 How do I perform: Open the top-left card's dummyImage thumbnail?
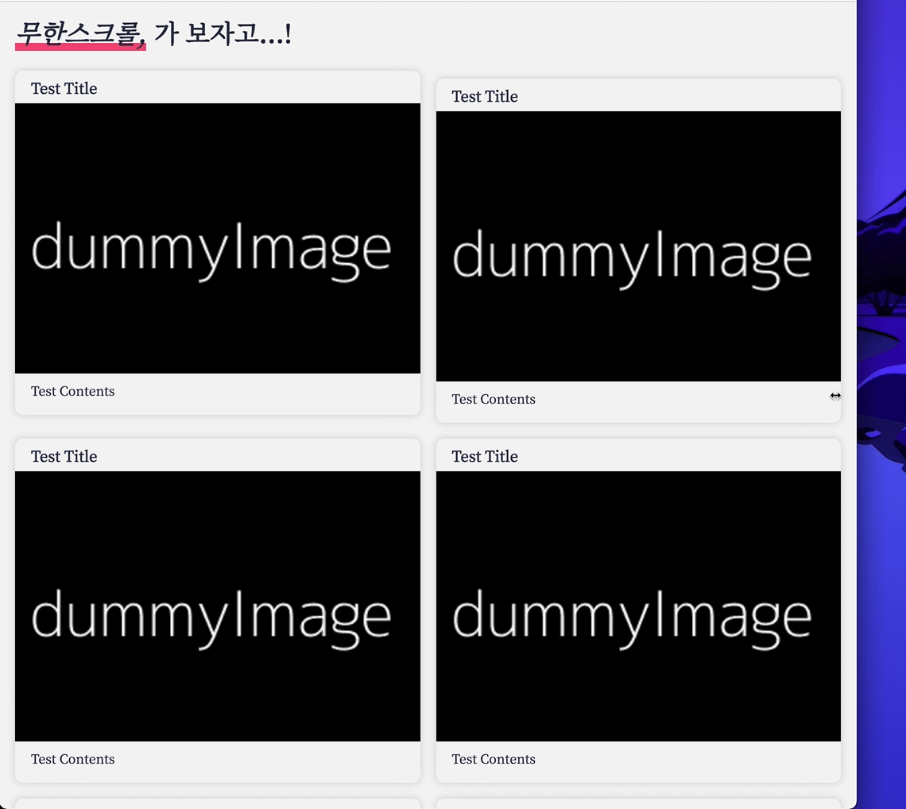tap(218, 238)
